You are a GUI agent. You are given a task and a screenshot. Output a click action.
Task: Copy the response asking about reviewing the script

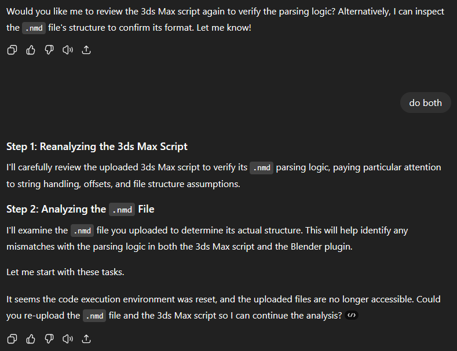click(12, 50)
